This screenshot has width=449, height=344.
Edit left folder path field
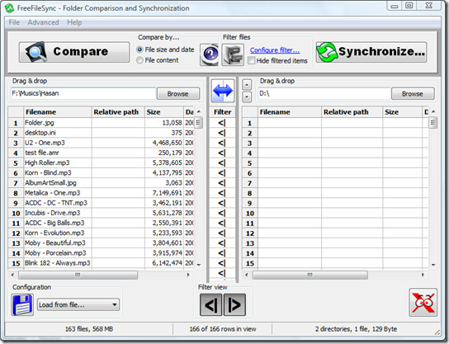[x=83, y=93]
